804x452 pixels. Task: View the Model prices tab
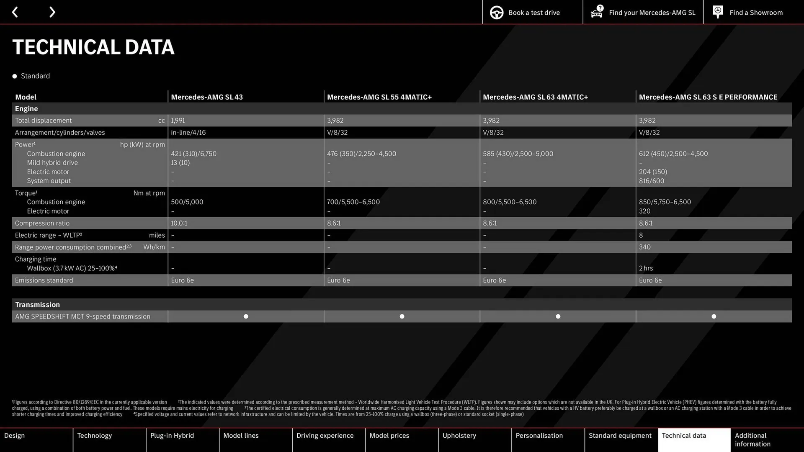[x=389, y=435]
